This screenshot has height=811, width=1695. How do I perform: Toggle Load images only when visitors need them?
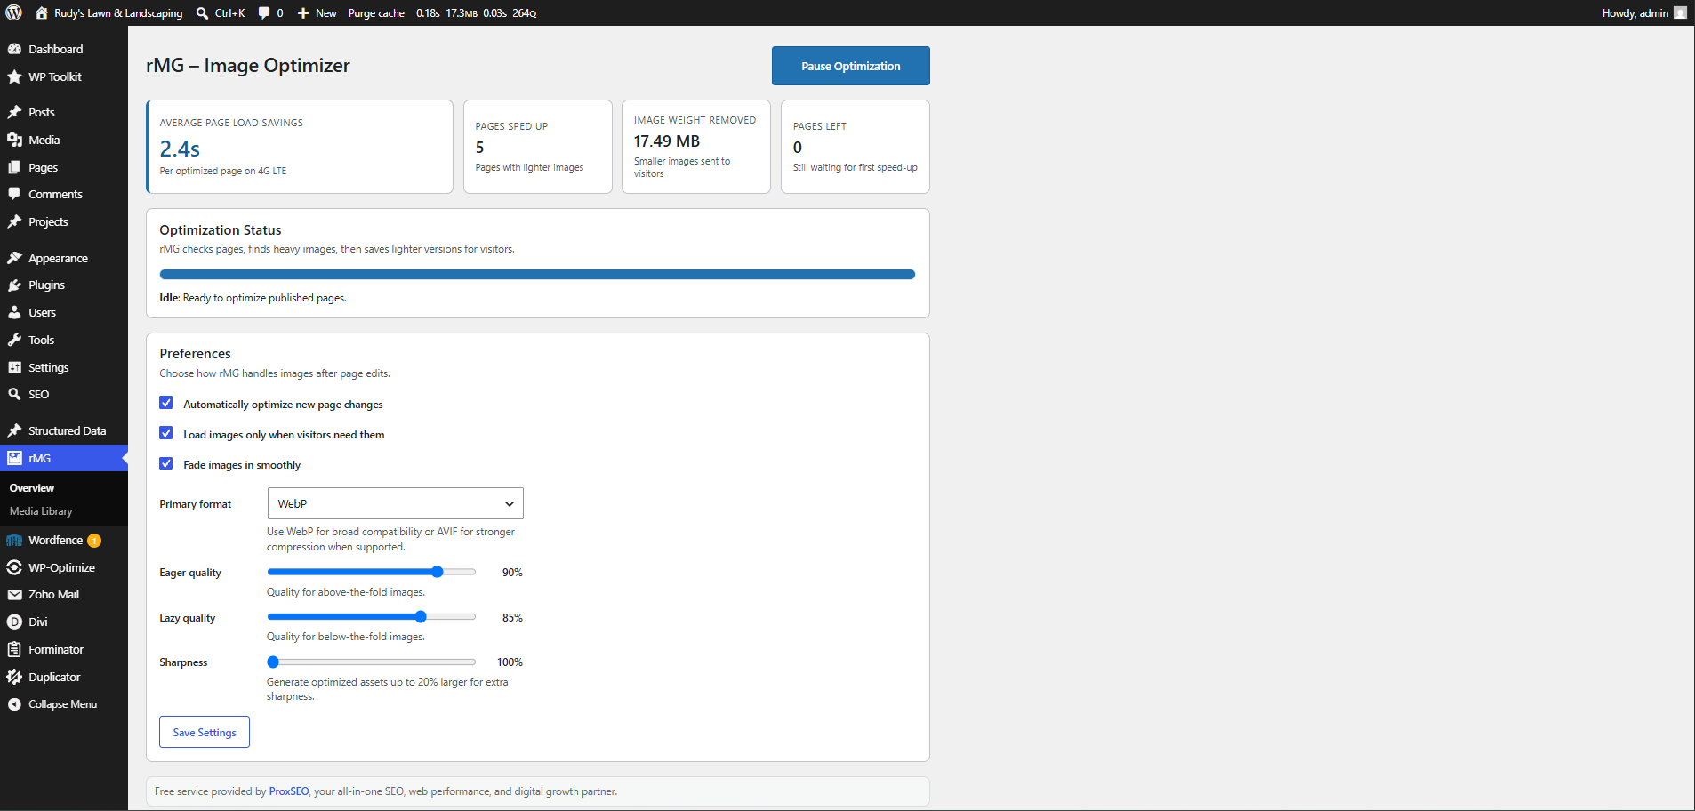(166, 433)
